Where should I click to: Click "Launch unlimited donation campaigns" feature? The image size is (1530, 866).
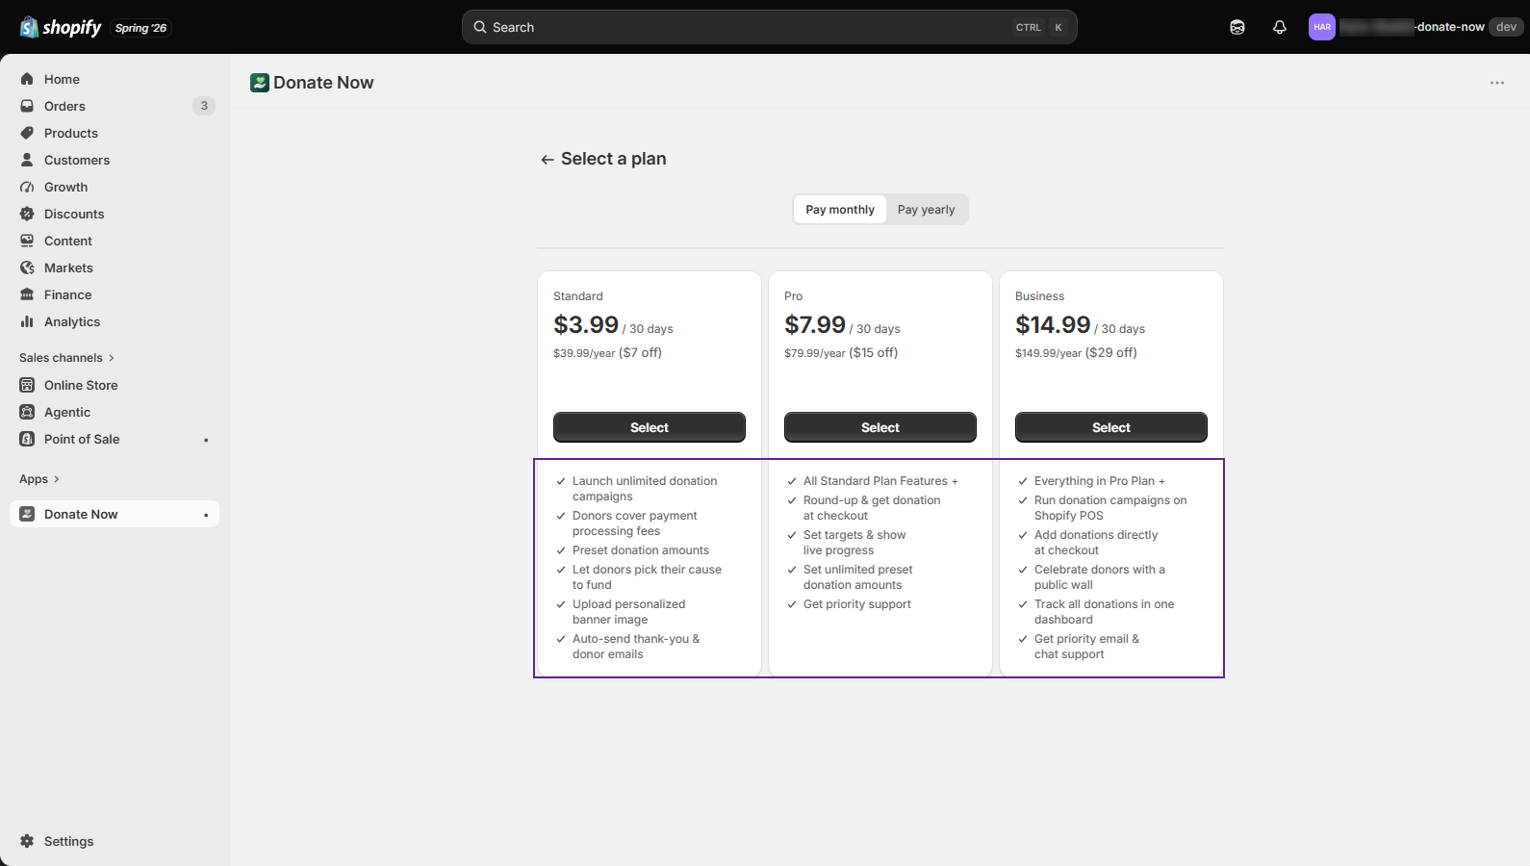tap(645, 489)
